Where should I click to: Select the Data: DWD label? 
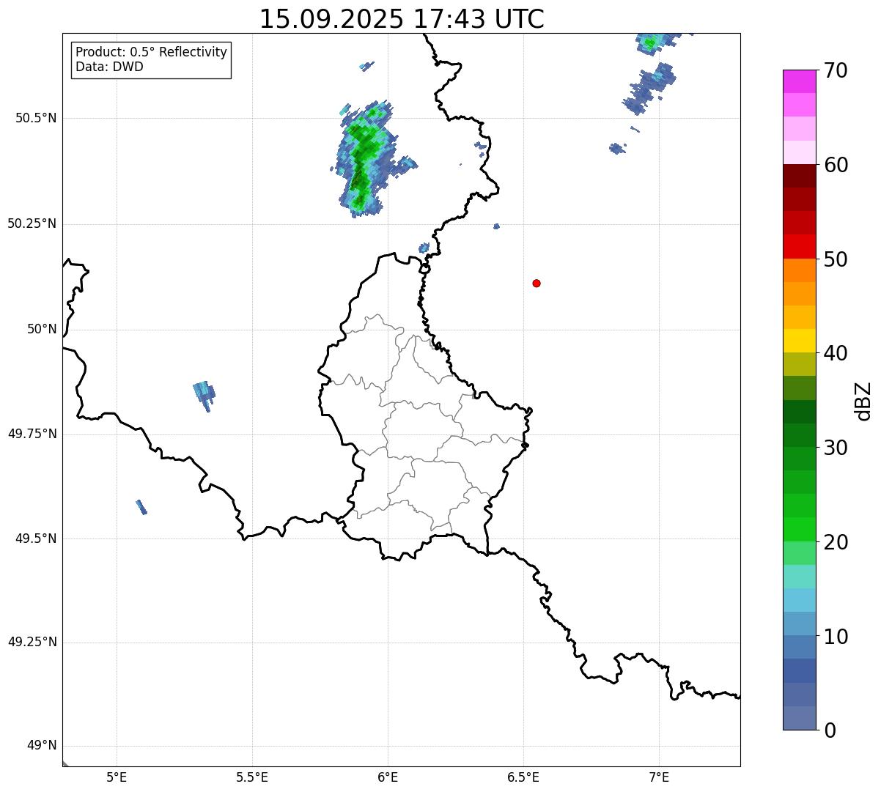point(109,67)
